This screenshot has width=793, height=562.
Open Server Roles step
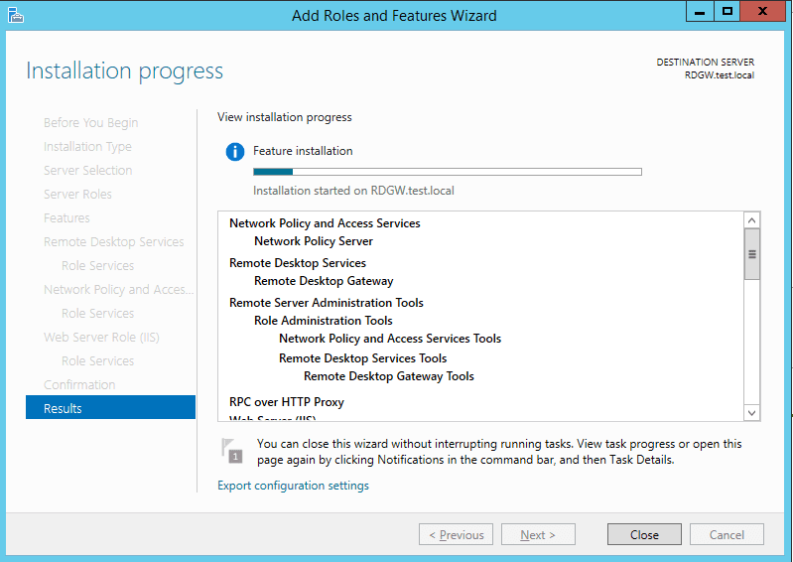(x=77, y=195)
